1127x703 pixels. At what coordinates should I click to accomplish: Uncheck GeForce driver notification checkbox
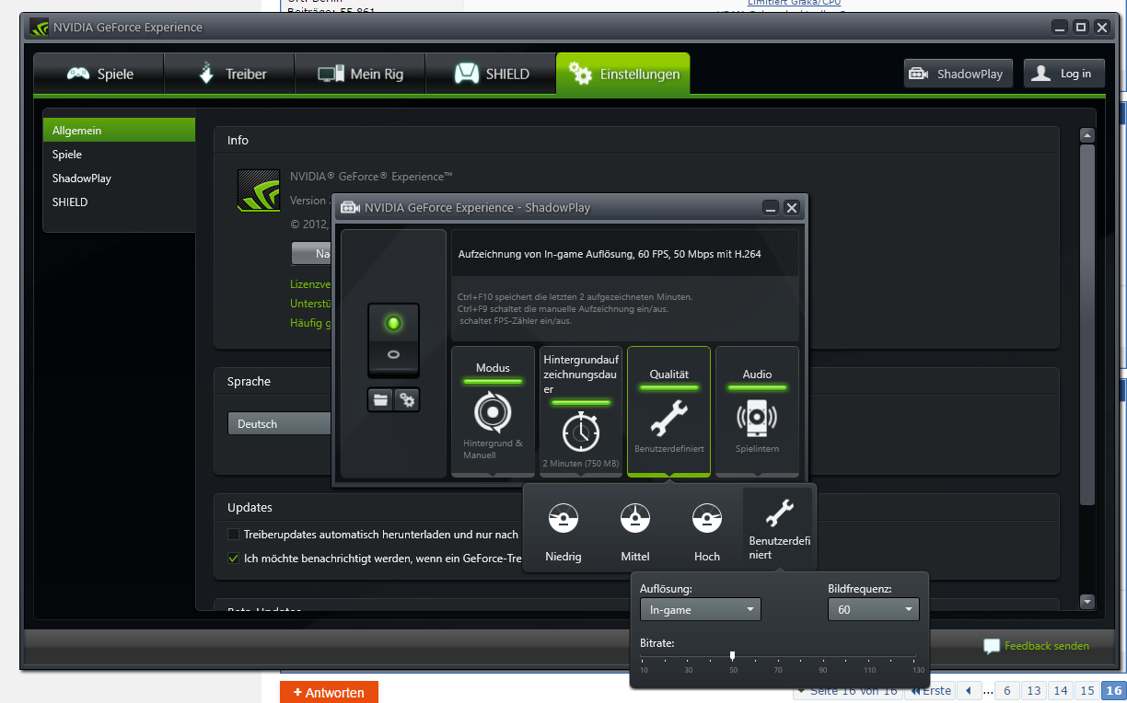234,558
